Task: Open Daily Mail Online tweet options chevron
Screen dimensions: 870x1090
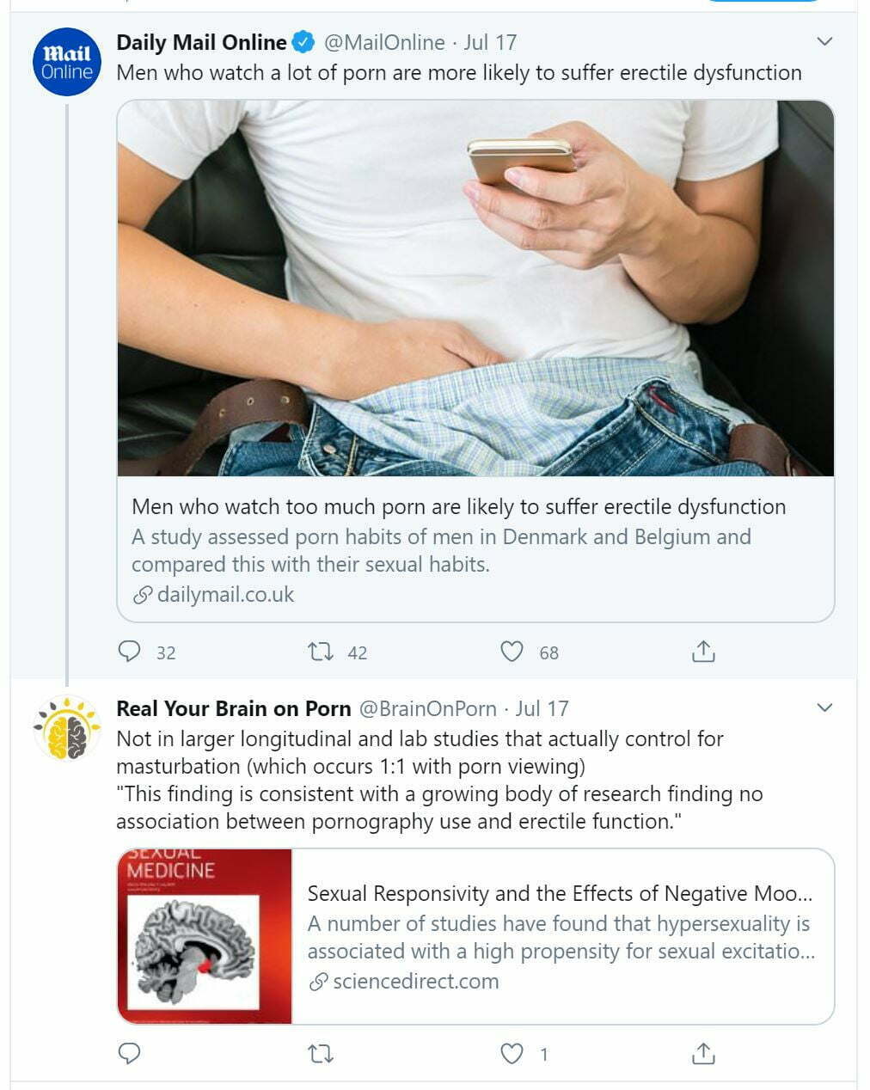Action: [824, 41]
